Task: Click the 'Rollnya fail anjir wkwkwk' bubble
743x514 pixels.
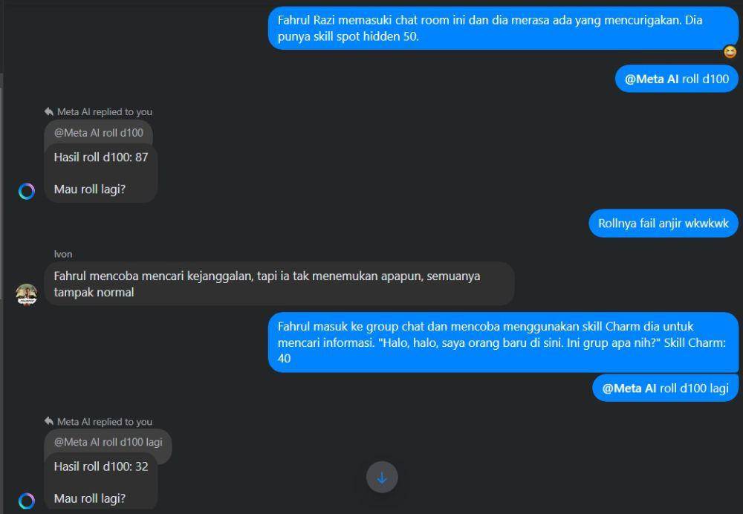Action: 663,223
